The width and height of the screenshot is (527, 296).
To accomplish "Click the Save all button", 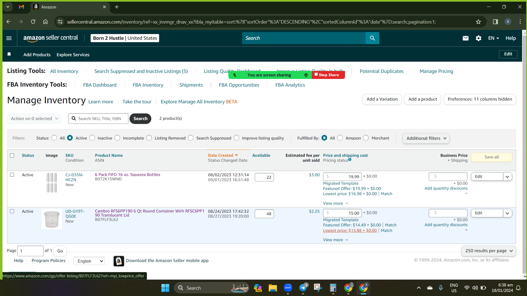I will (492, 157).
